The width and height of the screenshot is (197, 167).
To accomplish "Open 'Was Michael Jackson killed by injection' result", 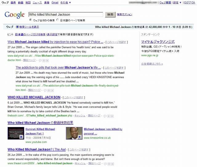I will (55, 42).
